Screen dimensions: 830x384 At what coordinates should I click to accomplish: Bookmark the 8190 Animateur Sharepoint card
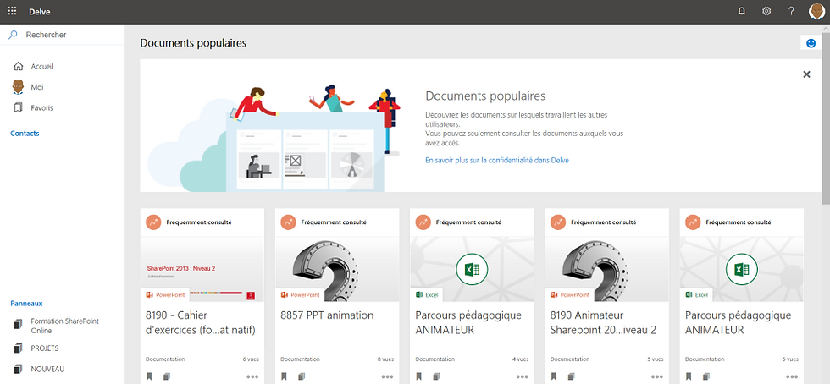pos(554,376)
